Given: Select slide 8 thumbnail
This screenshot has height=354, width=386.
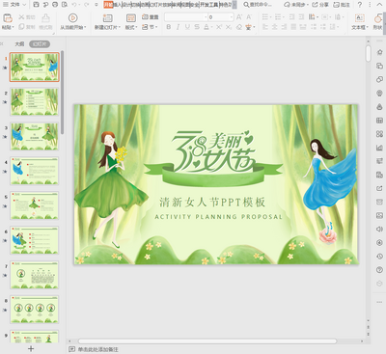Looking at the screenshot, I should click(x=35, y=310).
